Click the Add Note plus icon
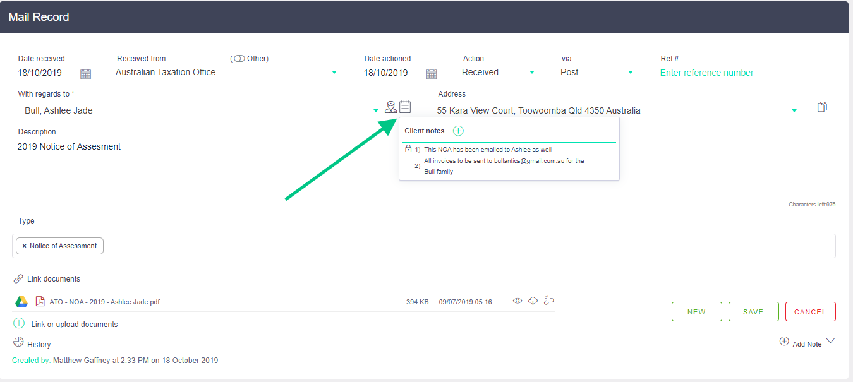This screenshot has height=382, width=853. click(784, 341)
